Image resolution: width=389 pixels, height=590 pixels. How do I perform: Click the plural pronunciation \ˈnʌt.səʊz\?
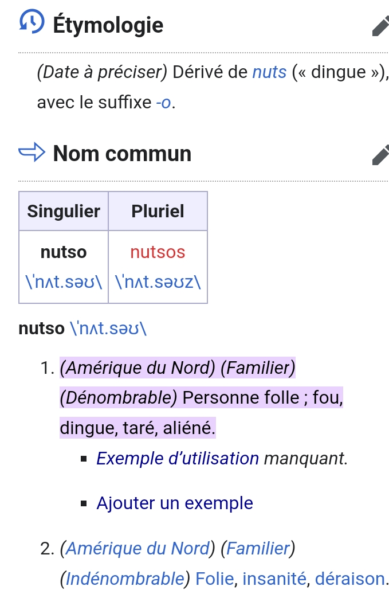coord(158,282)
